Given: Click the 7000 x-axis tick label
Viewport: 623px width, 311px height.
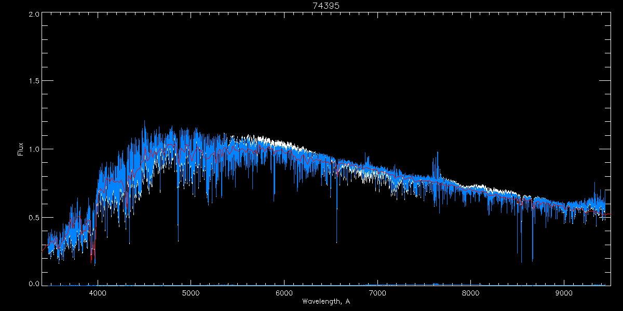Looking at the screenshot, I should [377, 292].
